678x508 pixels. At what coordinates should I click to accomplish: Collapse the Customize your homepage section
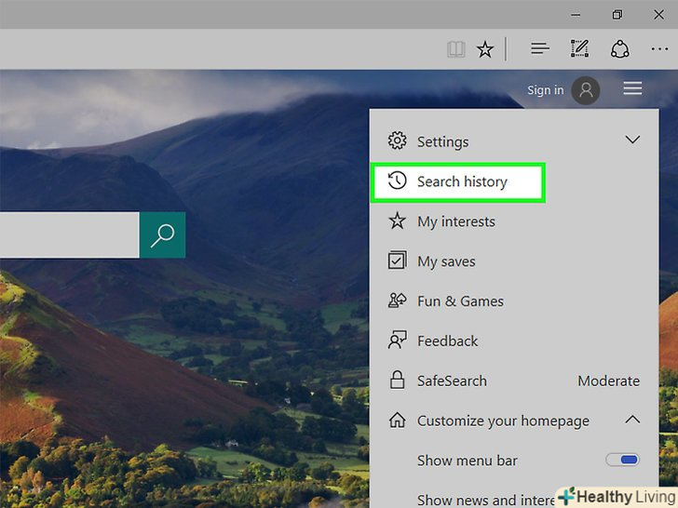pyautogui.click(x=632, y=420)
